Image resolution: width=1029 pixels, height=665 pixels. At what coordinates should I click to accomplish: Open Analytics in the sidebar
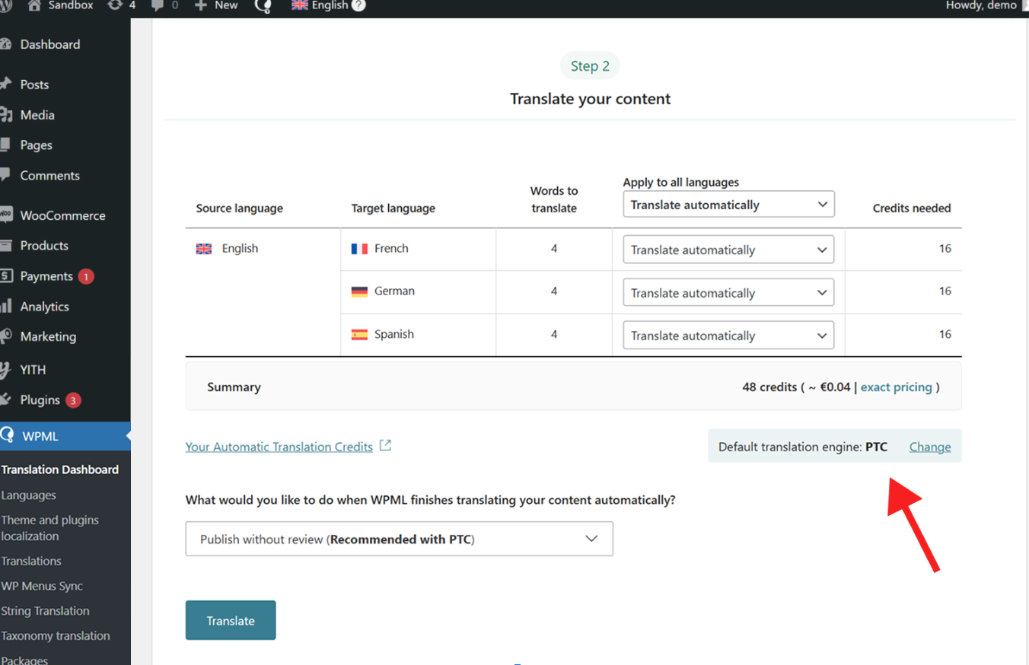click(44, 307)
